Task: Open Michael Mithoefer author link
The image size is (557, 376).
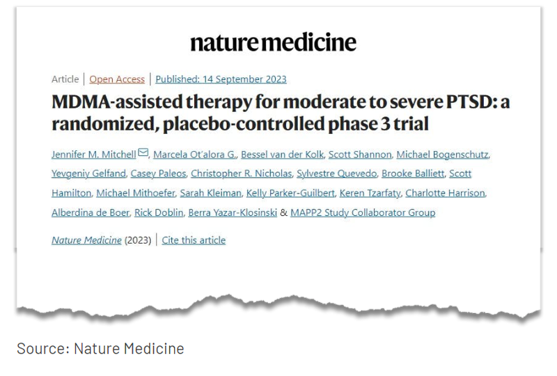Action: (136, 193)
